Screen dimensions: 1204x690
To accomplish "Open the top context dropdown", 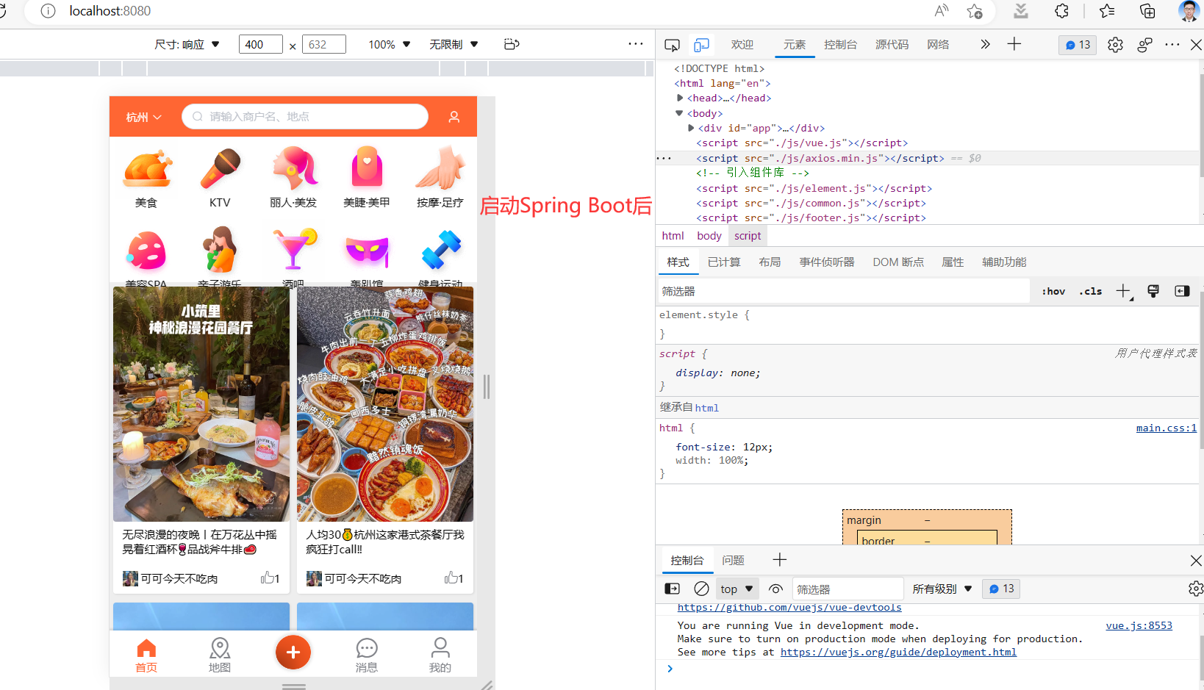I will click(x=737, y=589).
